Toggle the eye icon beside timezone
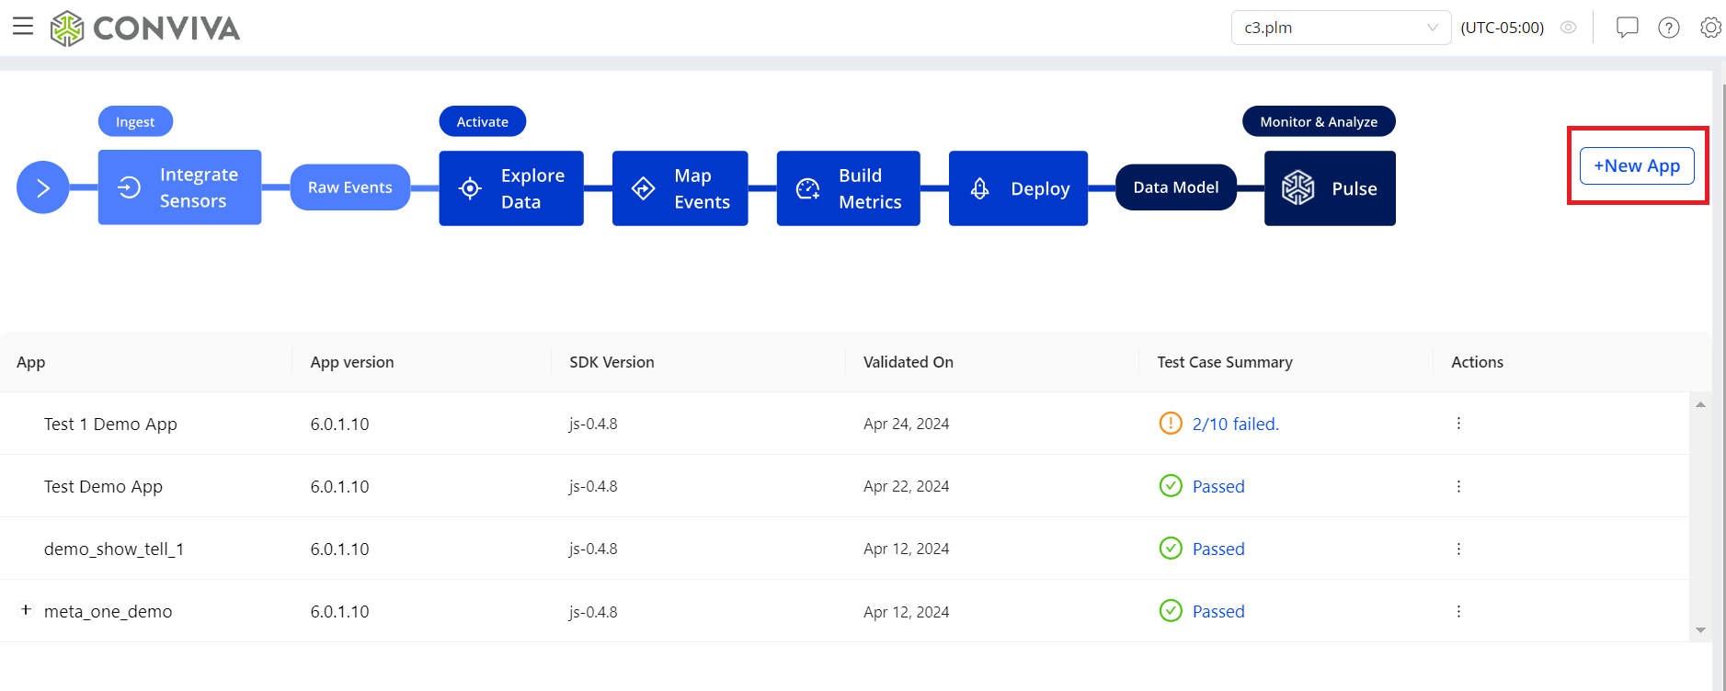This screenshot has height=691, width=1726. pyautogui.click(x=1569, y=28)
